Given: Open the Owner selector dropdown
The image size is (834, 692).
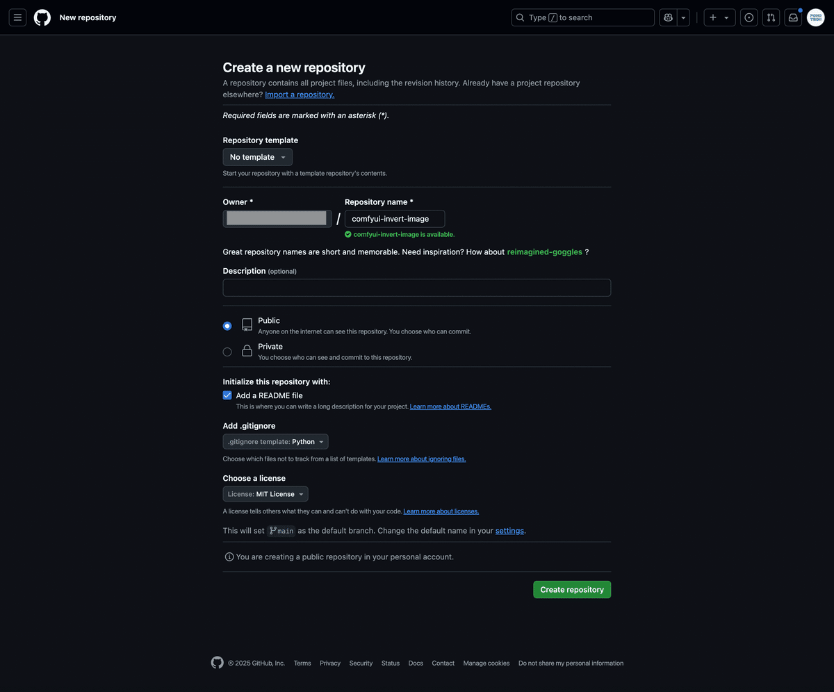Looking at the screenshot, I should click(x=277, y=219).
